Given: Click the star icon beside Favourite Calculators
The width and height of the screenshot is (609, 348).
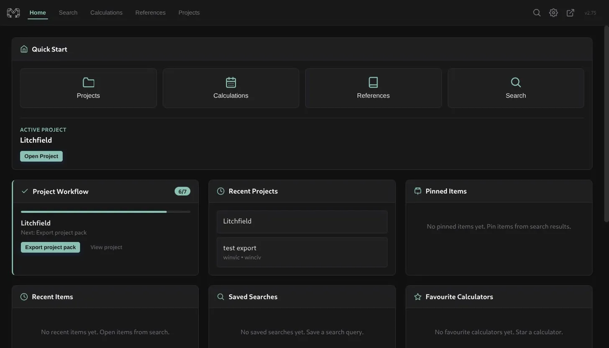Looking at the screenshot, I should (x=417, y=297).
